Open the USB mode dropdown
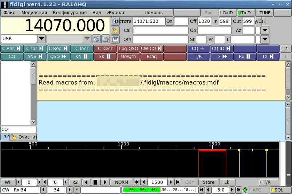 pyautogui.click(x=42, y=39)
